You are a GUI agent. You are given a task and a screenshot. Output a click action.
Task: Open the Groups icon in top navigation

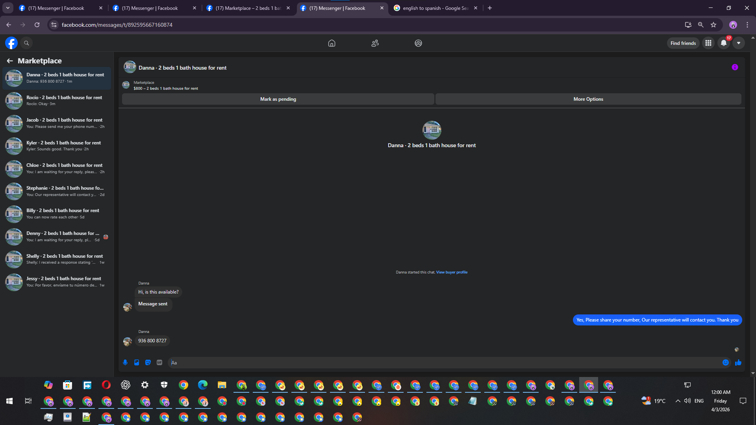coord(419,43)
